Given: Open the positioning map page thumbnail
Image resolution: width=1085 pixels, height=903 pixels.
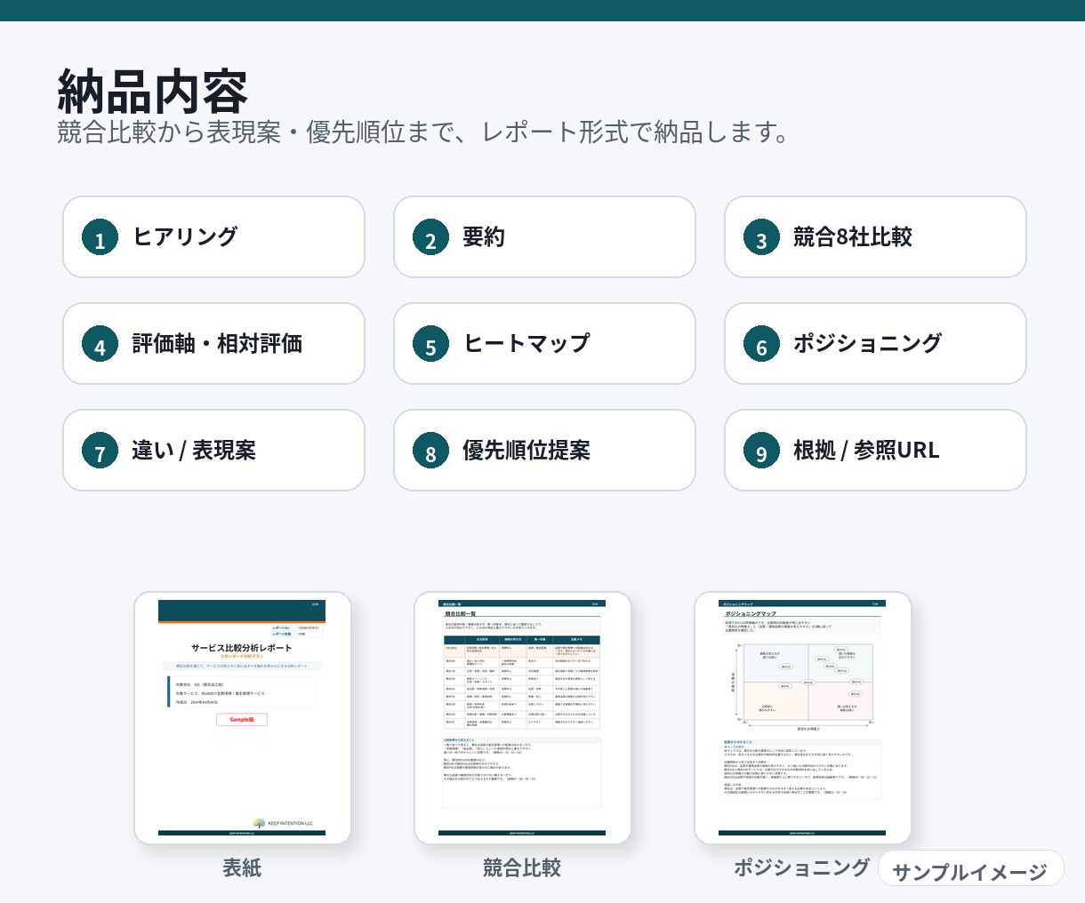Looking at the screenshot, I should point(802,718).
